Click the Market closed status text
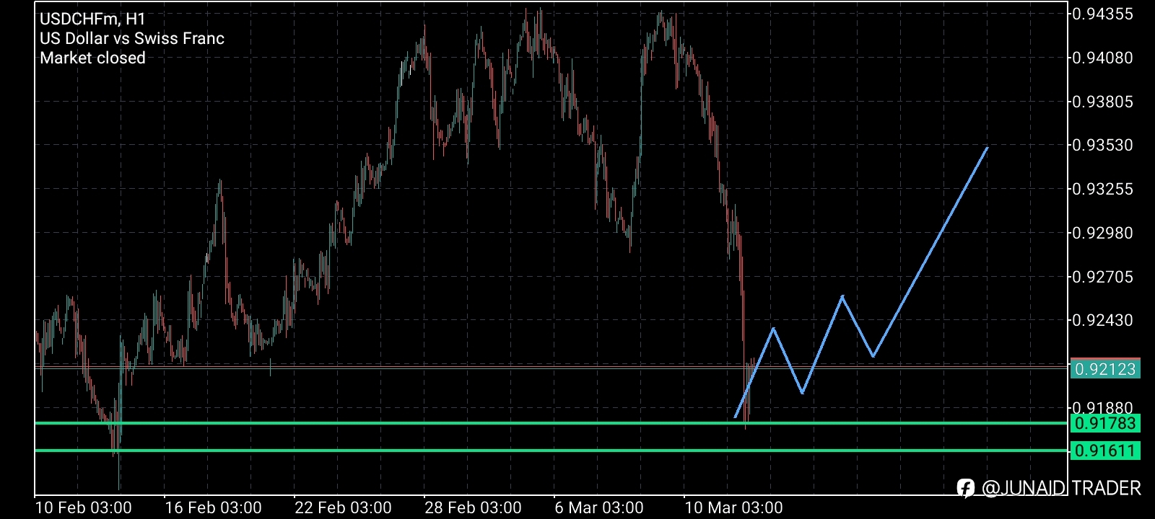 92,58
